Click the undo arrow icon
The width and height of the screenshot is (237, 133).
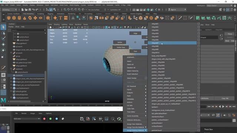(33, 10)
